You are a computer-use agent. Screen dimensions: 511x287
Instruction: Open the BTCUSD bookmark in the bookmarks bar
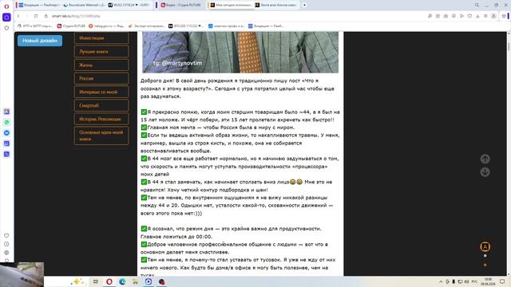[186, 26]
